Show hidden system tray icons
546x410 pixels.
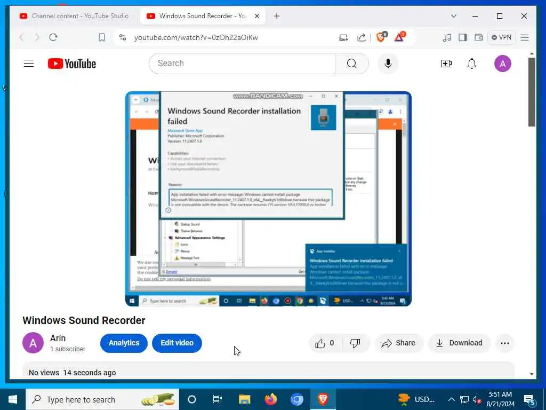coord(451,399)
